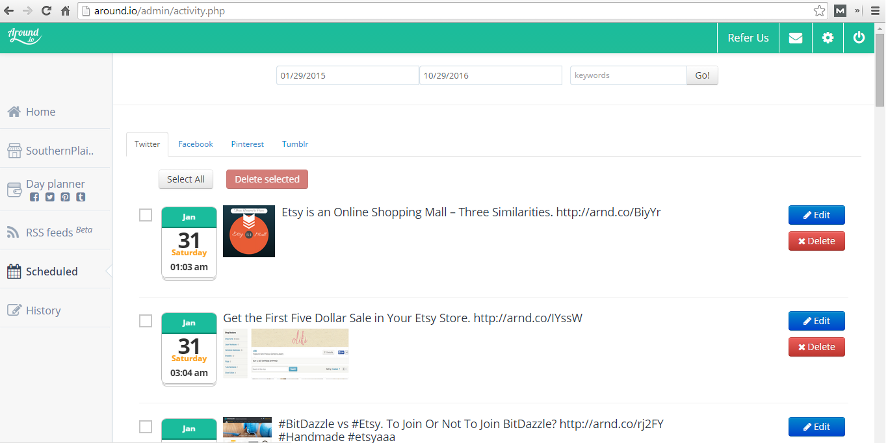The width and height of the screenshot is (888, 443).
Task: Open the settings gear icon
Action: (x=828, y=38)
